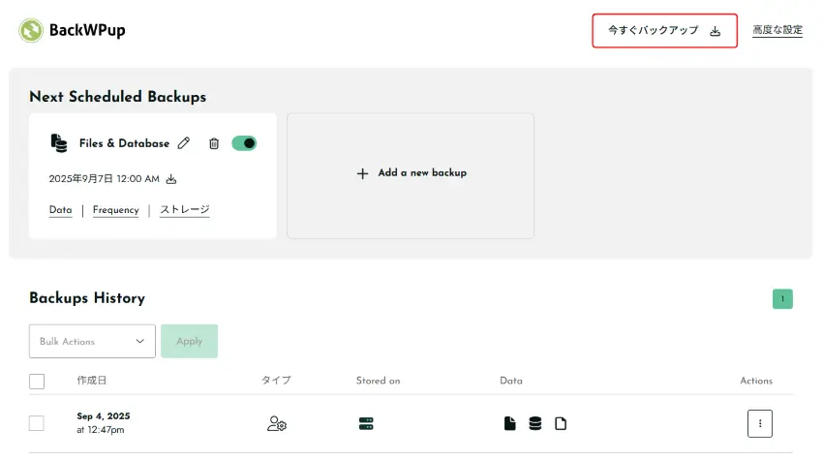Click the database icon in the Data column

(x=534, y=423)
